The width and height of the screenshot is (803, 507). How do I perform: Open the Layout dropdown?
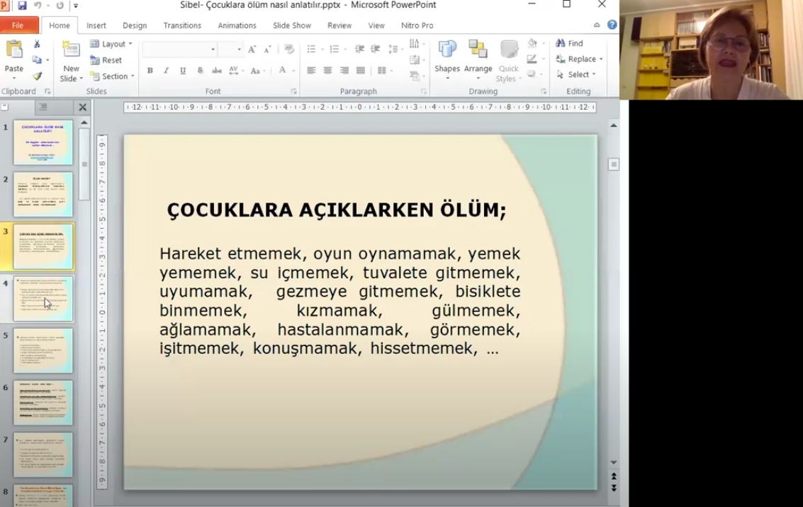pos(111,44)
